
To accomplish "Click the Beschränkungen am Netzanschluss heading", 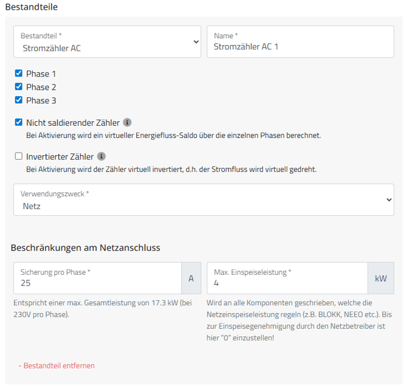I will point(86,247).
